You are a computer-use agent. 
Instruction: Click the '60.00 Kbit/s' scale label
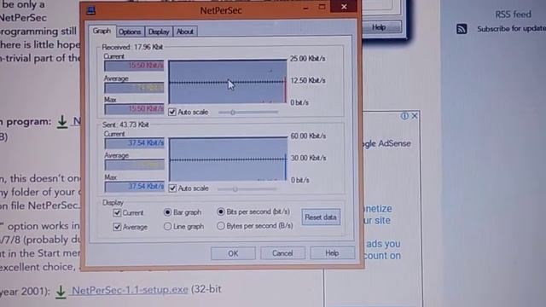[x=308, y=136]
